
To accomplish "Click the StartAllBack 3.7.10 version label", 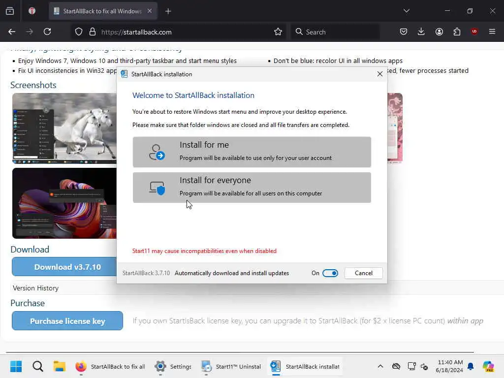I will coord(146,273).
